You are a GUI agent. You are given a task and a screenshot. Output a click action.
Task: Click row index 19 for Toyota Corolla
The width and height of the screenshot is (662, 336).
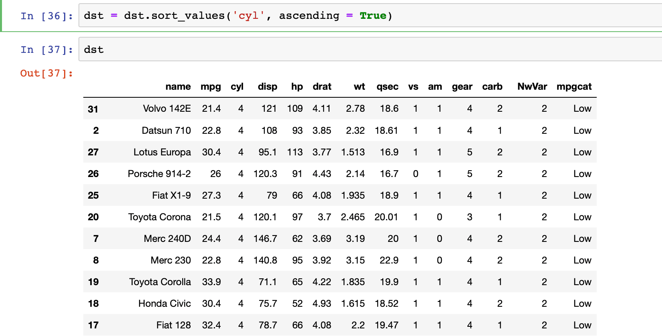93,282
